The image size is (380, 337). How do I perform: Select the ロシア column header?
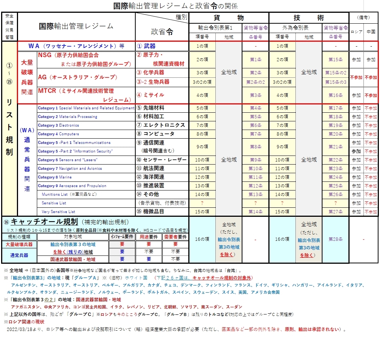(x=356, y=32)
